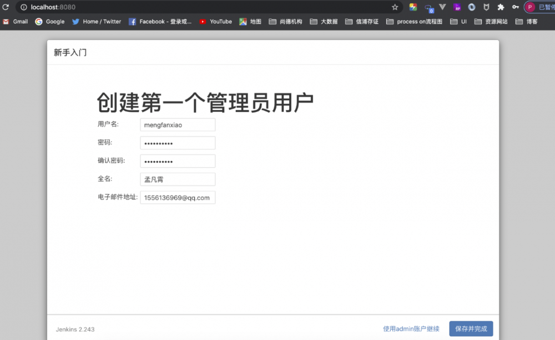Open the Chrome extensions puzzle icon
555x340 pixels.
point(501,7)
